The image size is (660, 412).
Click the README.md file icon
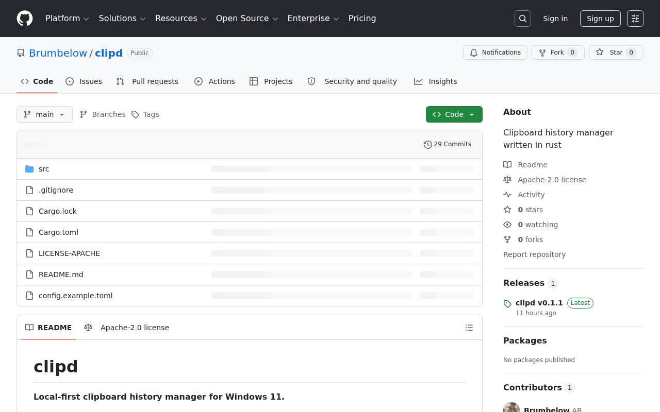(x=29, y=274)
